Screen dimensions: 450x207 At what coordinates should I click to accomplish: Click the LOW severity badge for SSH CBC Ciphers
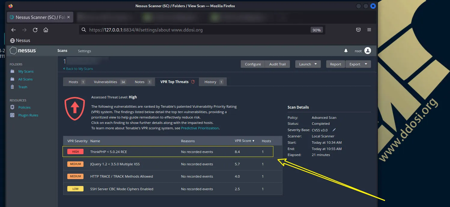pos(75,189)
